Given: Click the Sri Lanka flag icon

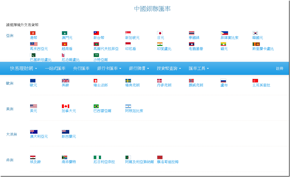Looking at the screenshot, I should 256,44.
